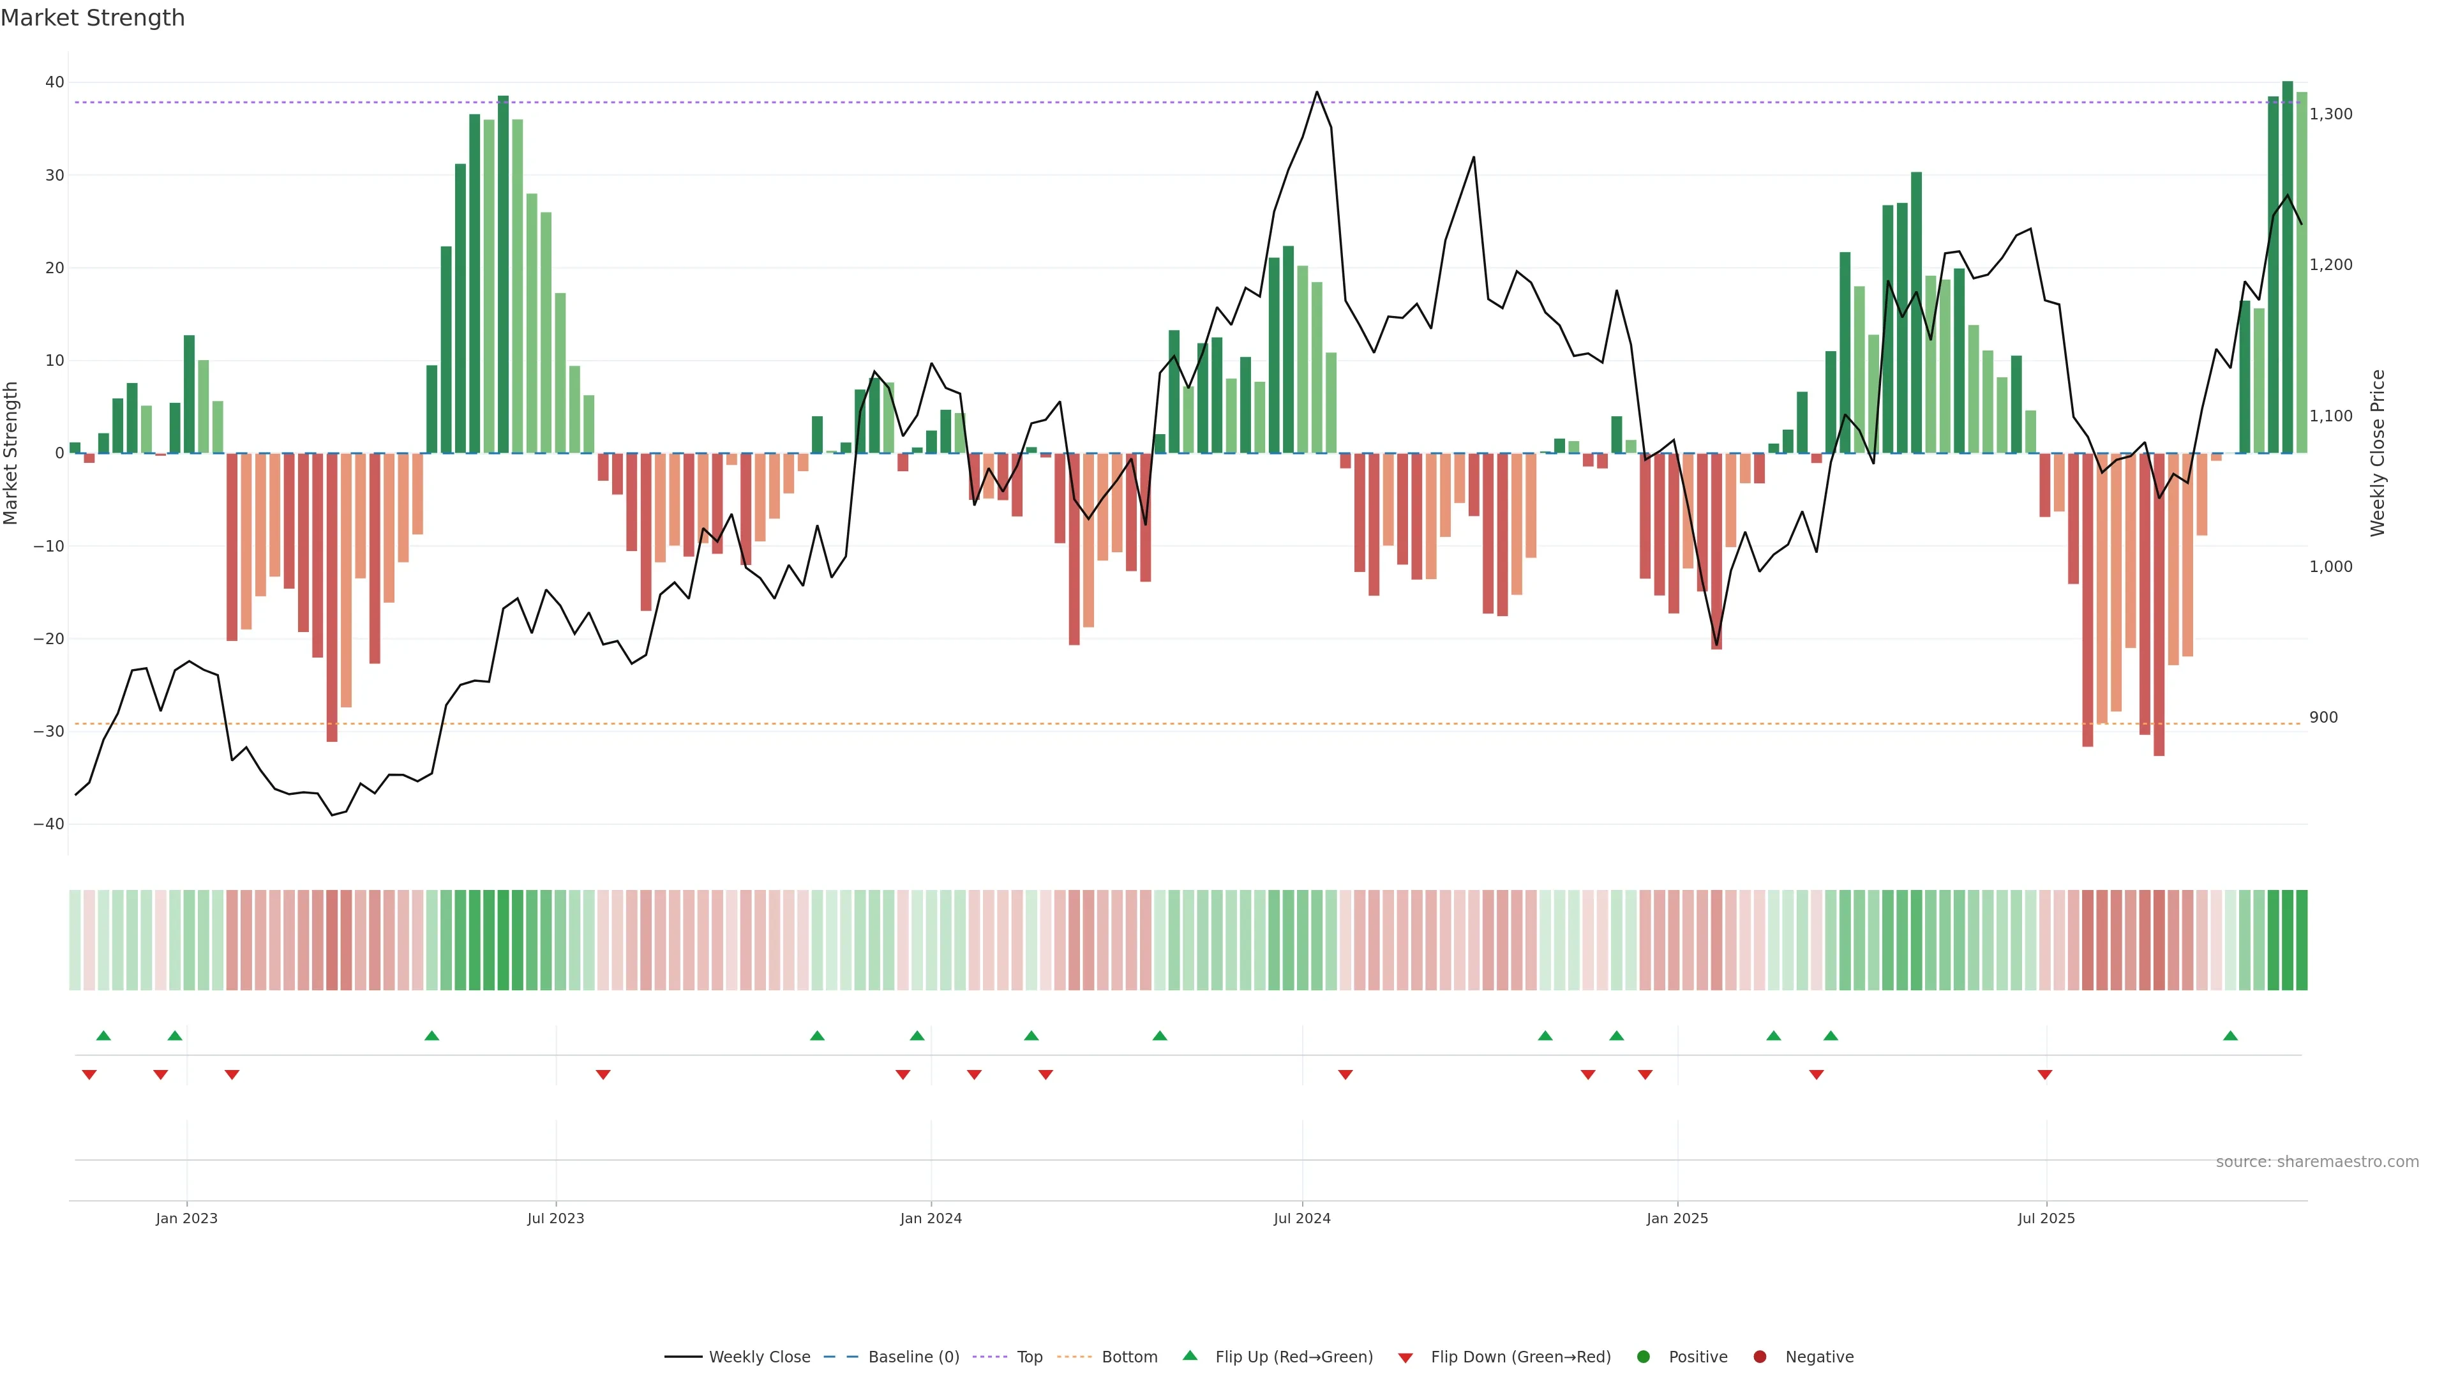2451x1379 pixels.
Task: Click the dark red Negative legend circle
Action: pyautogui.click(x=1759, y=1357)
